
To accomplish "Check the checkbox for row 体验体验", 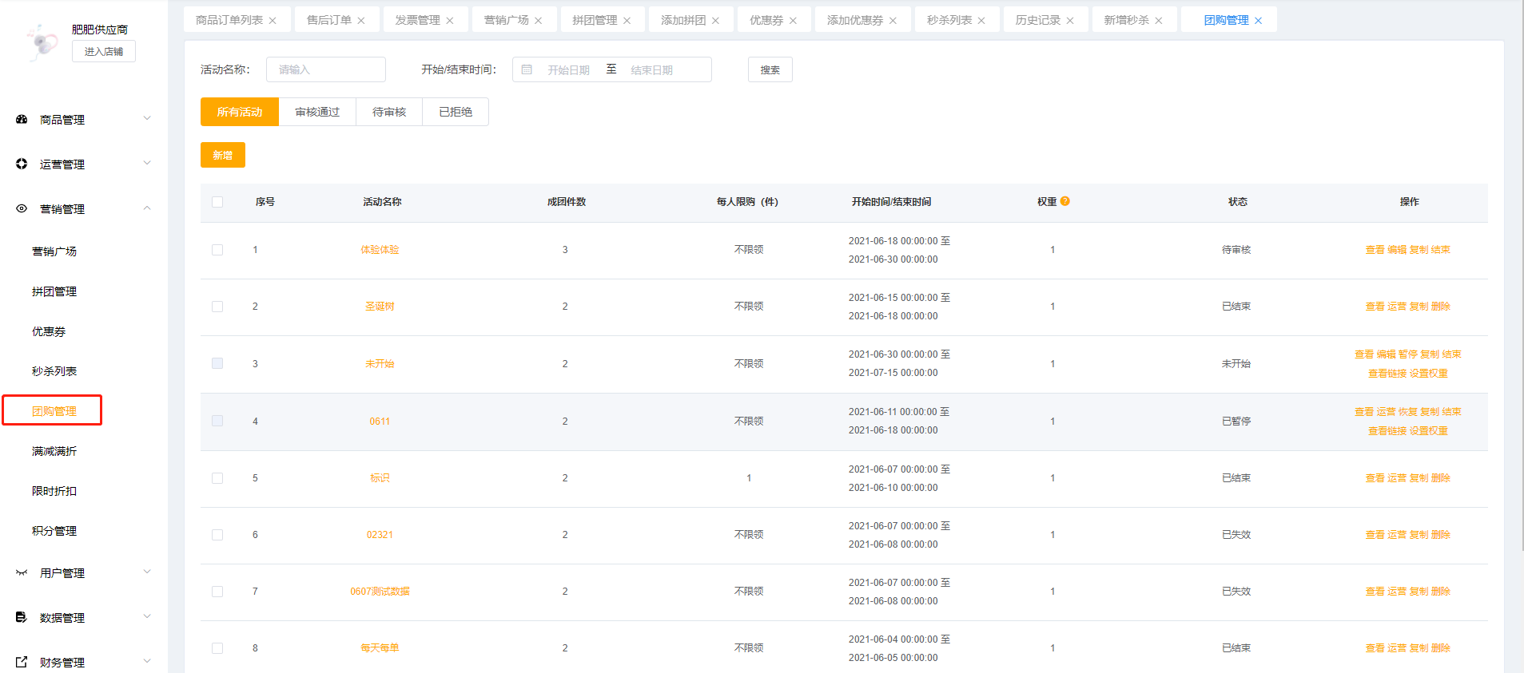I will click(217, 250).
